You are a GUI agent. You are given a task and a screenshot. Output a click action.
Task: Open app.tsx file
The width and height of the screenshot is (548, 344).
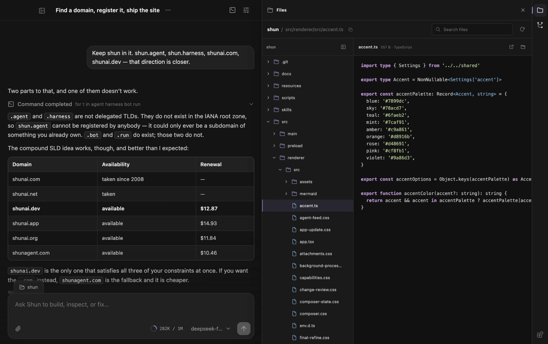point(308,242)
